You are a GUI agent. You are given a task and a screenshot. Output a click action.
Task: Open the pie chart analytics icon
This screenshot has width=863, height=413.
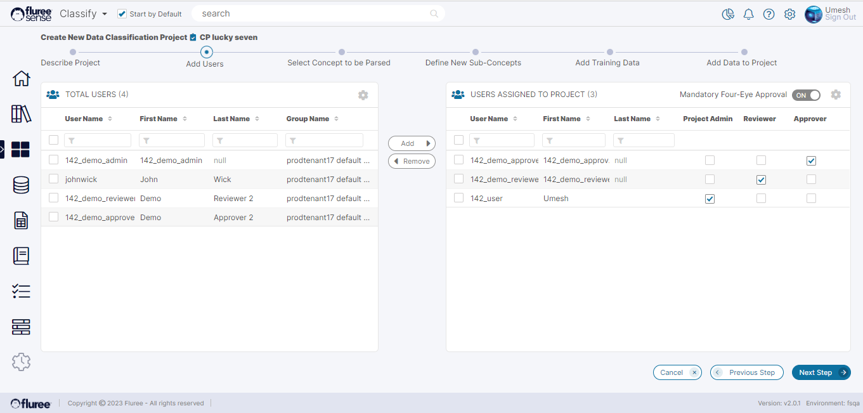(x=728, y=14)
